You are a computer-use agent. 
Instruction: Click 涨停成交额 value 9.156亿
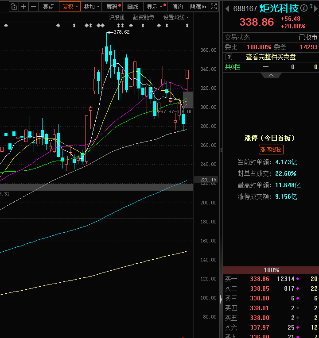click(x=286, y=196)
